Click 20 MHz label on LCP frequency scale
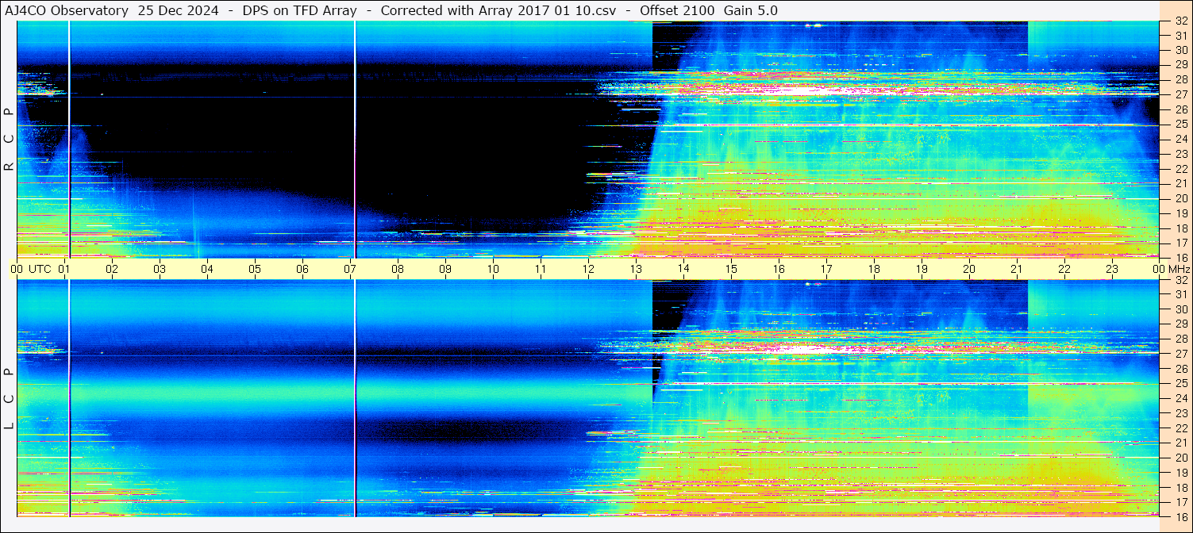 point(1180,458)
